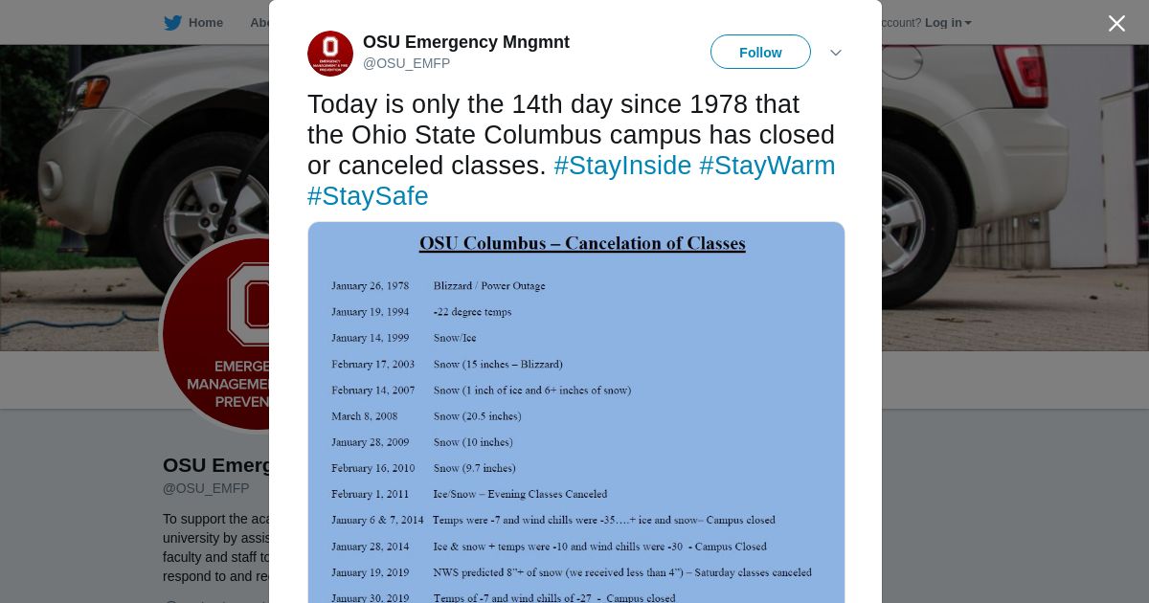Image resolution: width=1149 pixels, height=603 pixels.
Task: Open the partially hidden About menu item
Action: coord(259,23)
